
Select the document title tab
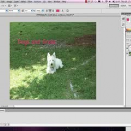tap(55, 15)
